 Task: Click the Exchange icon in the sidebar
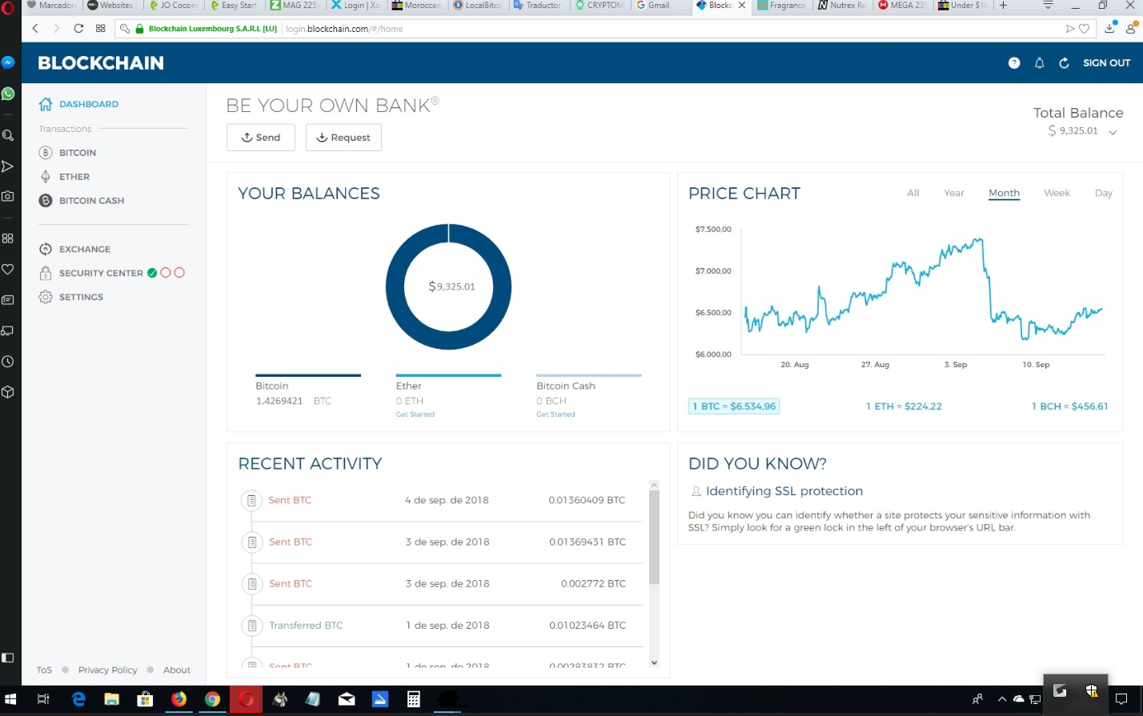tap(46, 249)
